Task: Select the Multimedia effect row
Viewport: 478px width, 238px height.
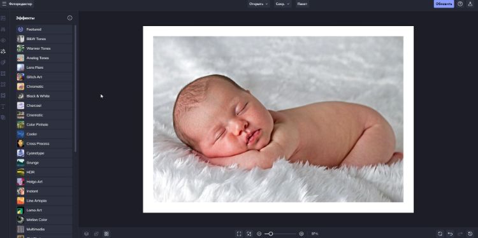Action: 44,229
